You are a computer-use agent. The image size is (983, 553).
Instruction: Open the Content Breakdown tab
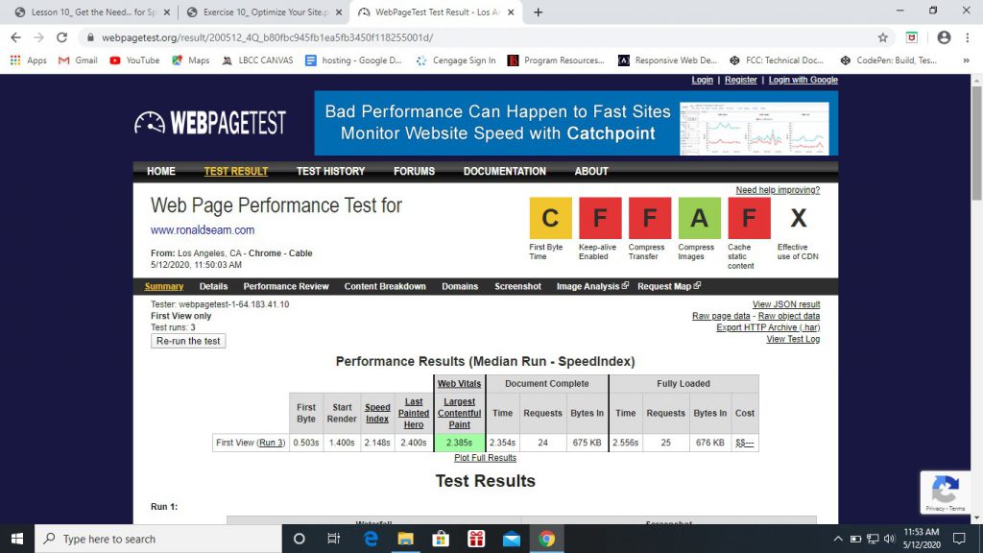pos(385,286)
